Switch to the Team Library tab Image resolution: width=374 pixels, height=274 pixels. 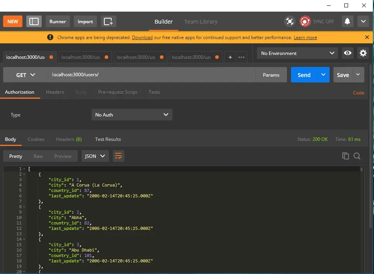pyautogui.click(x=201, y=22)
